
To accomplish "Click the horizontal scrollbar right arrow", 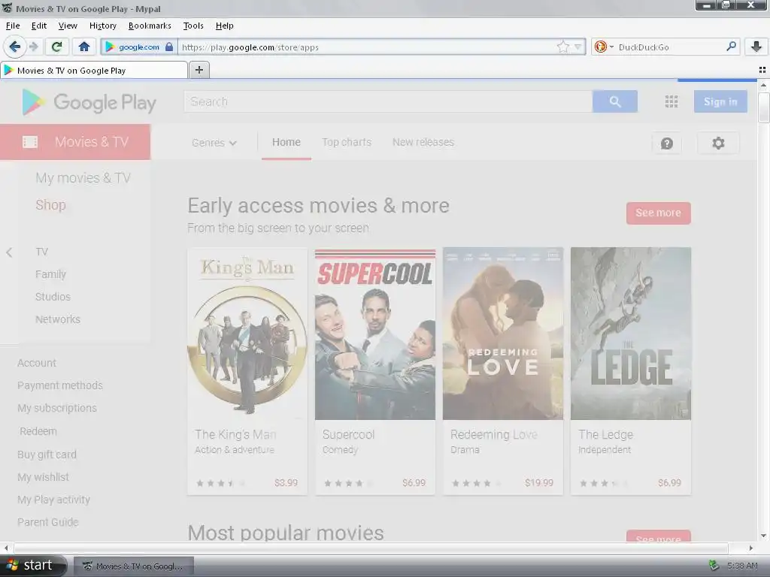I will 751,548.
